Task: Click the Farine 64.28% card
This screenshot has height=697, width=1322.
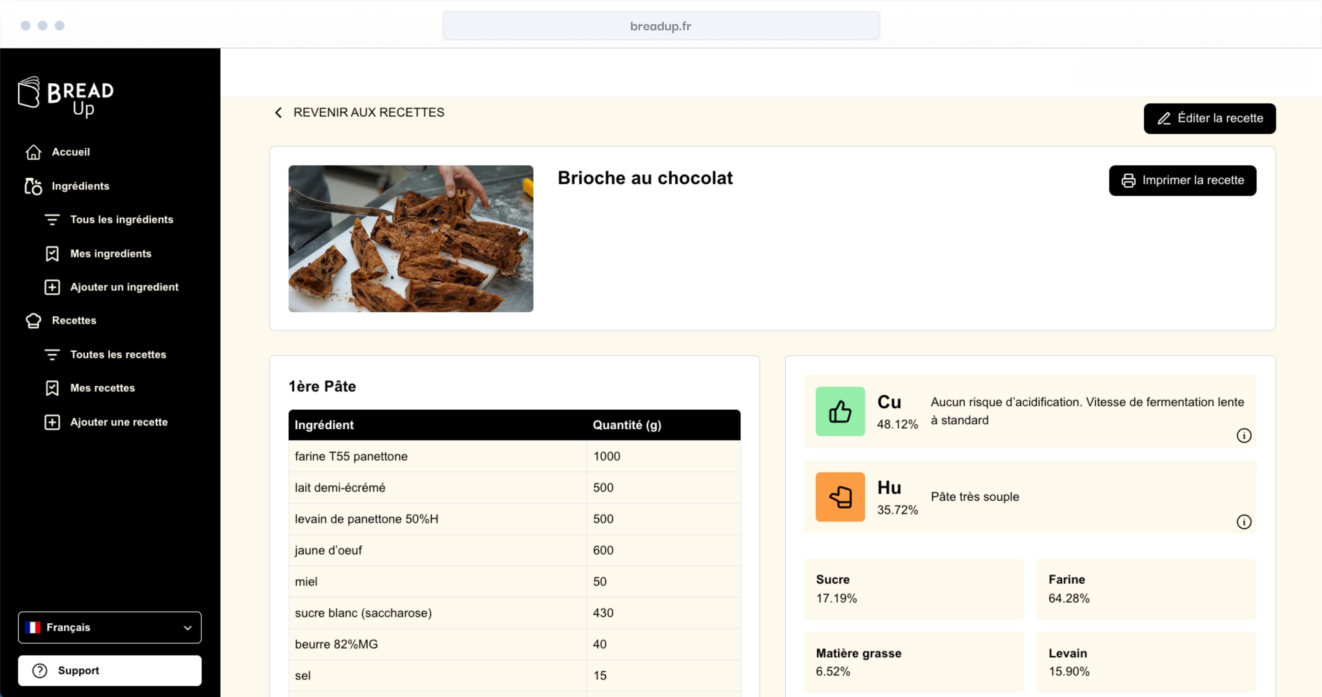Action: [x=1146, y=589]
